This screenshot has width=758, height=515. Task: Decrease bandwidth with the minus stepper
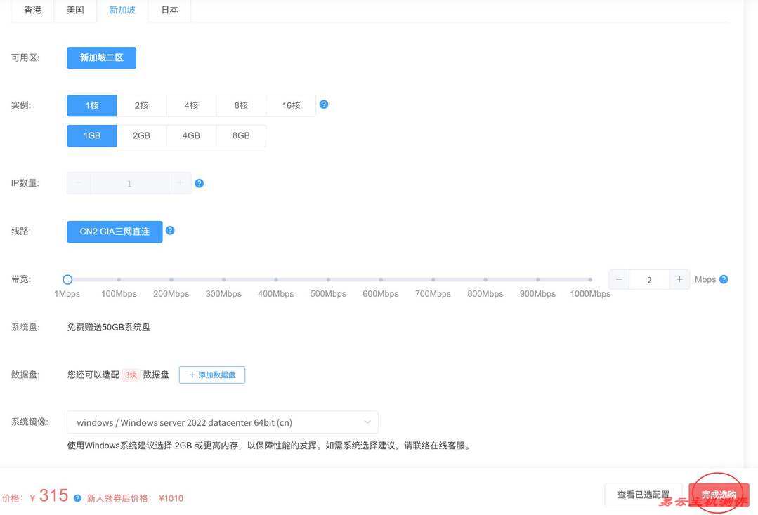pos(618,279)
